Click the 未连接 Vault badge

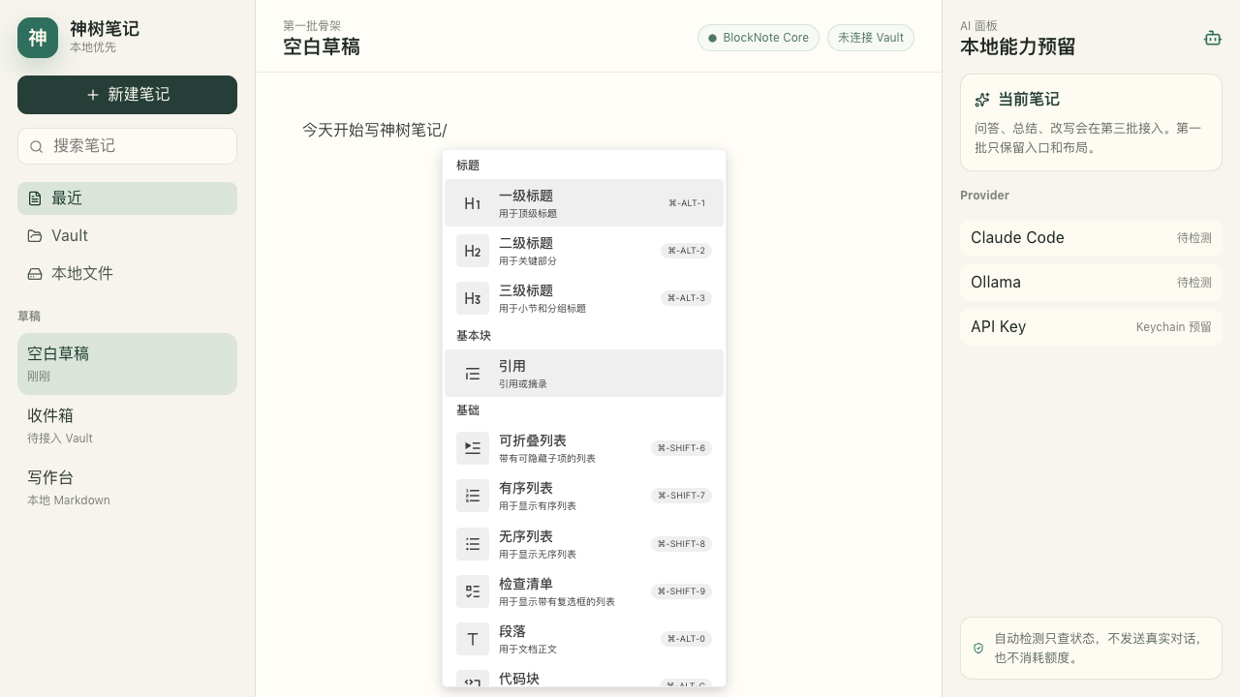pos(871,38)
